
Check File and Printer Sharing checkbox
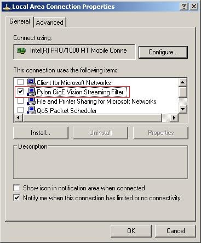20,100
